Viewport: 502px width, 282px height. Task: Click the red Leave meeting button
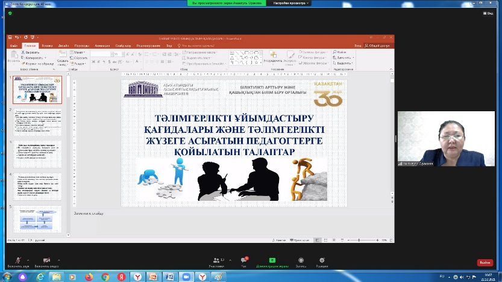(x=485, y=263)
